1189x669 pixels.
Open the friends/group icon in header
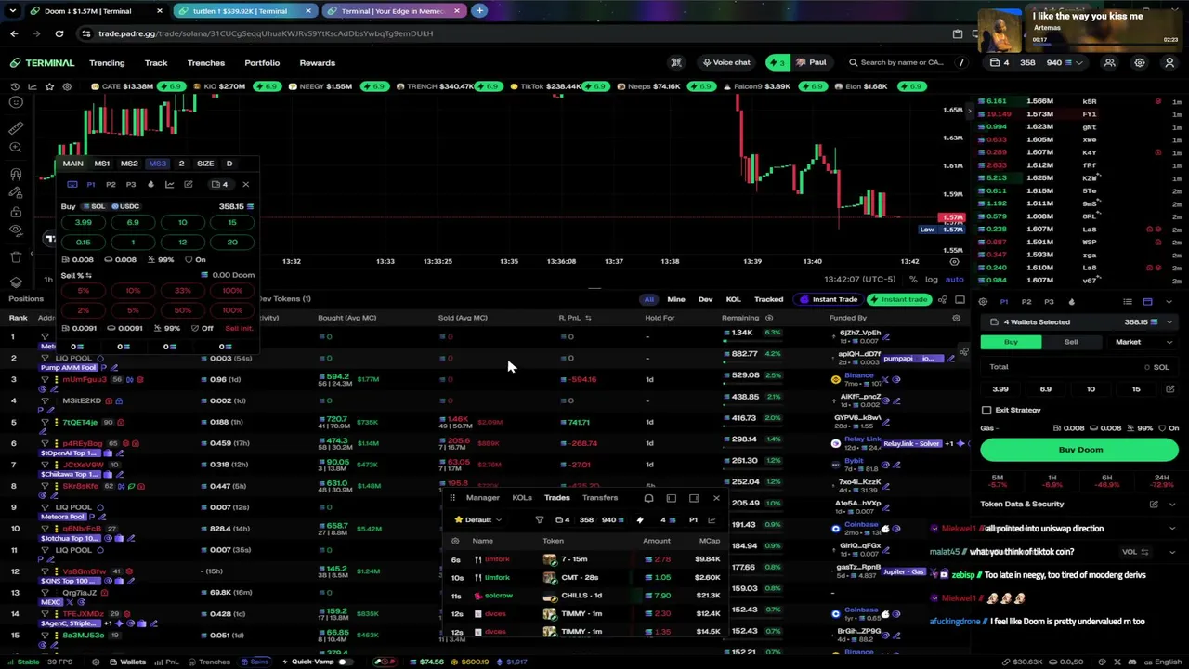pos(1109,63)
